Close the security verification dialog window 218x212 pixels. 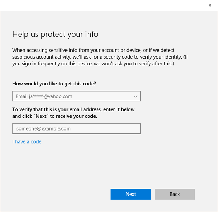pos(210,5)
